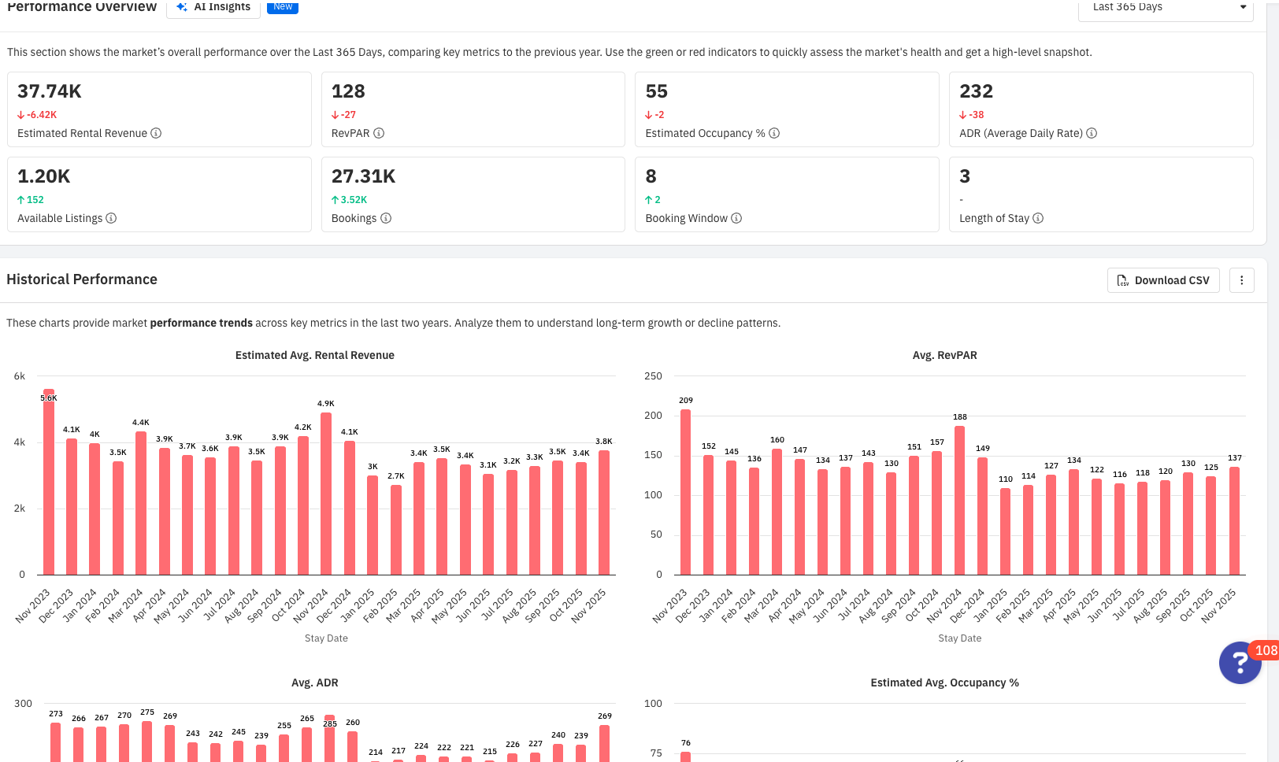The height and width of the screenshot is (762, 1279).
Task: Open the Last 365 Days dropdown
Action: pos(1166,7)
